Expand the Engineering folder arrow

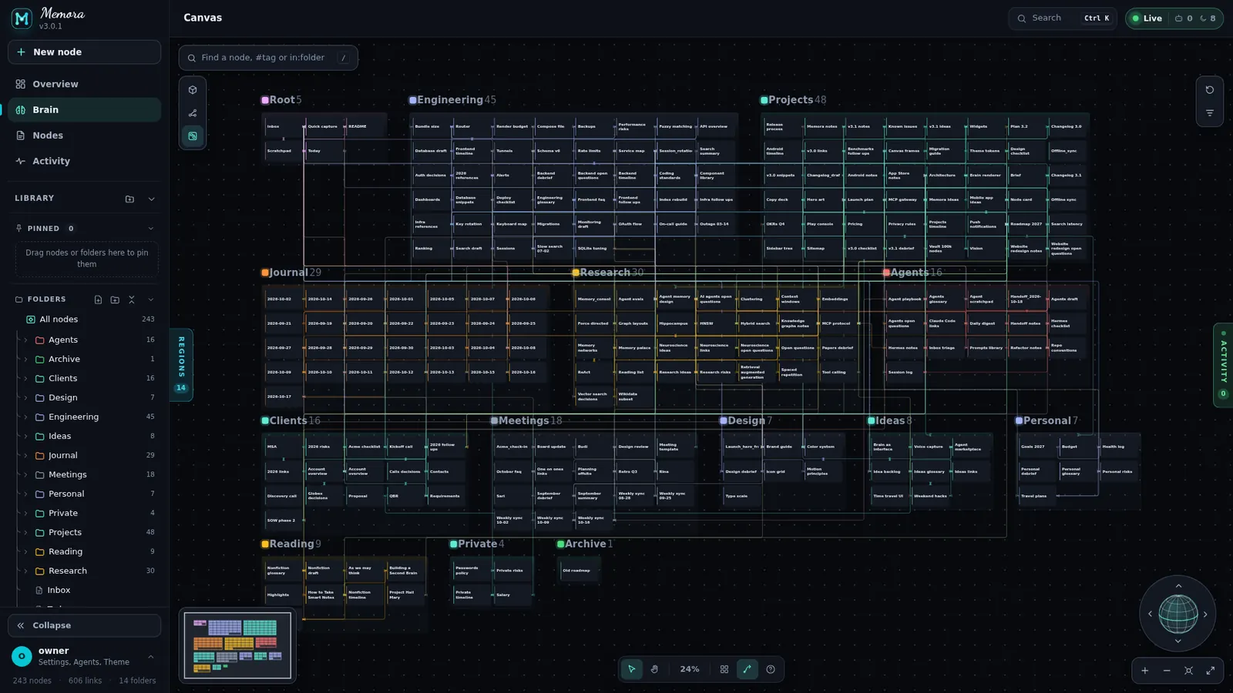[x=25, y=417]
